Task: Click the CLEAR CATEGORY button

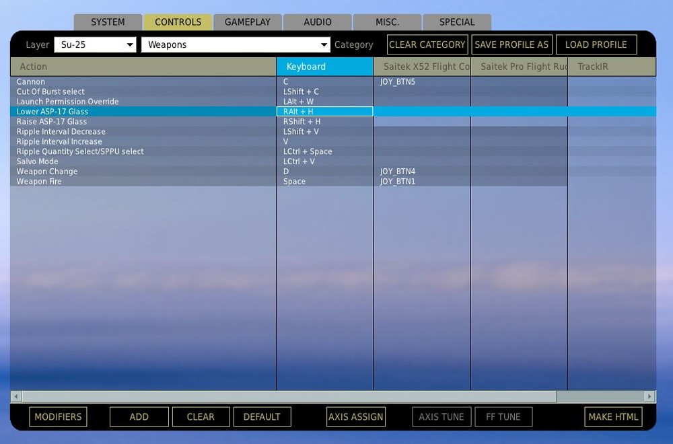Action: click(x=427, y=44)
